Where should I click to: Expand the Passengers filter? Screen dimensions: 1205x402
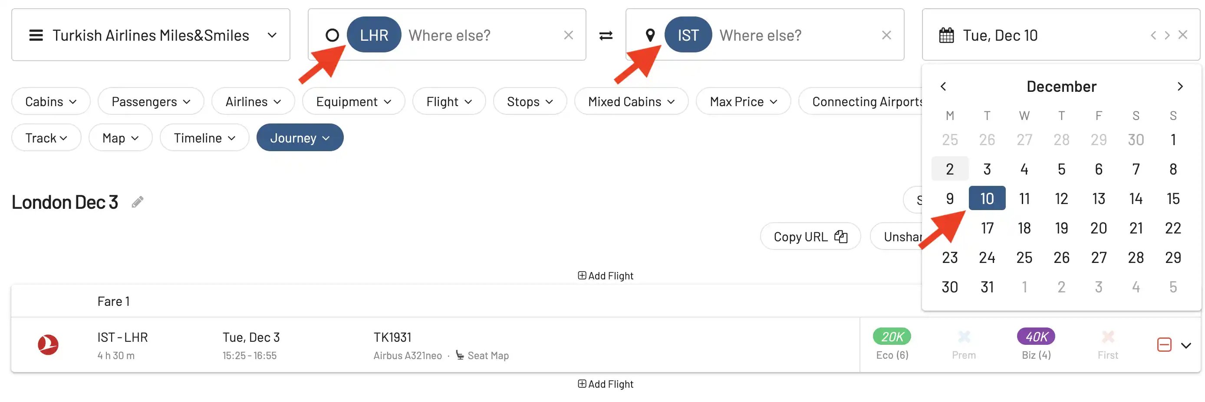pyautogui.click(x=151, y=101)
